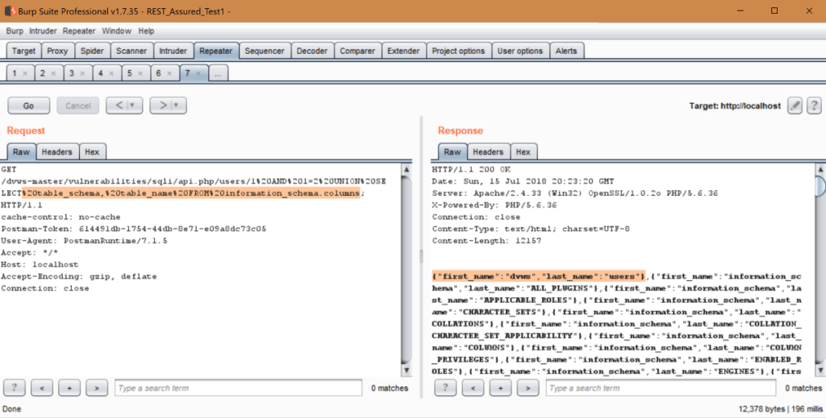826x418 pixels.
Task: Open the previous request history dropdown
Action: point(131,106)
